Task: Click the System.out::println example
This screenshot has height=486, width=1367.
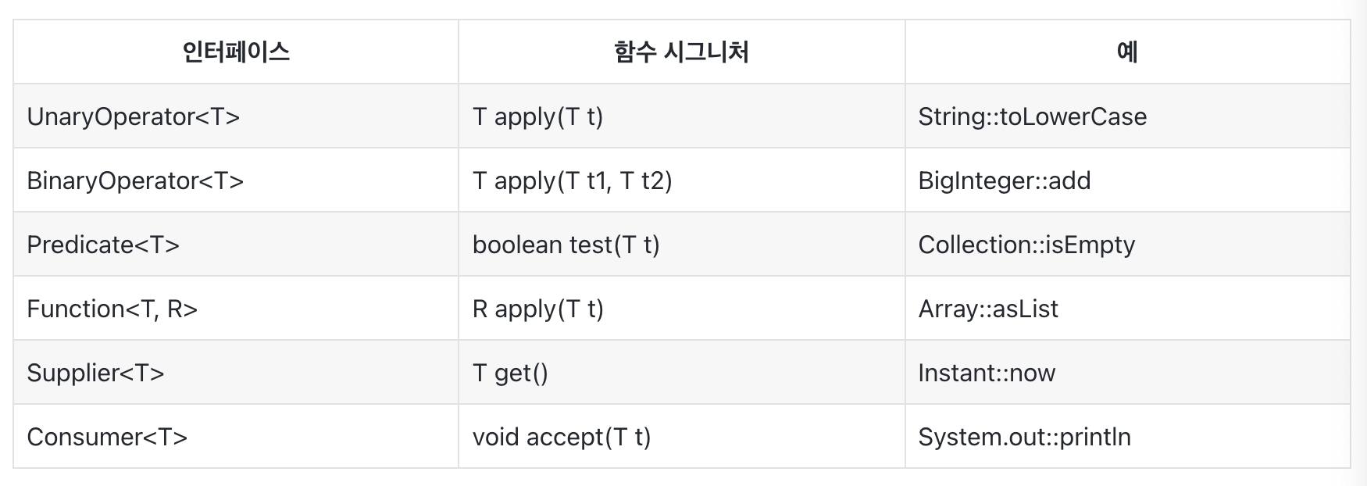Action: click(1024, 437)
